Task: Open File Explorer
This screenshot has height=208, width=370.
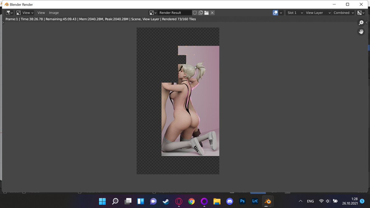Action: click(x=217, y=201)
